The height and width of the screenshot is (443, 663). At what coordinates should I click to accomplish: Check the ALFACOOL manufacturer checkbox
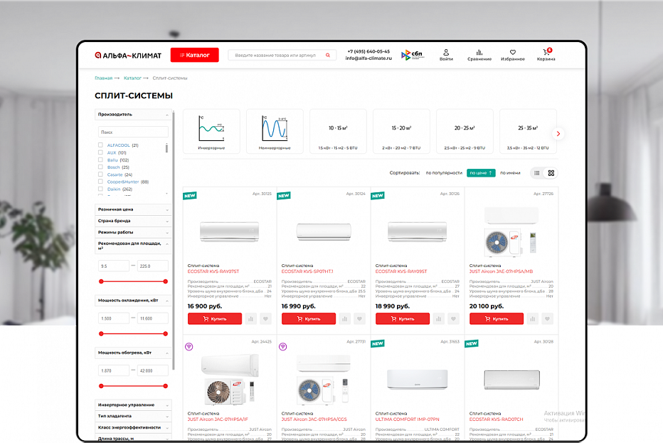pos(100,145)
